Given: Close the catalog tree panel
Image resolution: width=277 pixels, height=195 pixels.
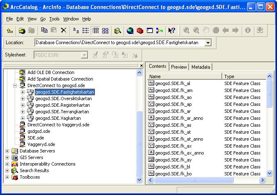Looking at the screenshot, I should coord(141,66).
